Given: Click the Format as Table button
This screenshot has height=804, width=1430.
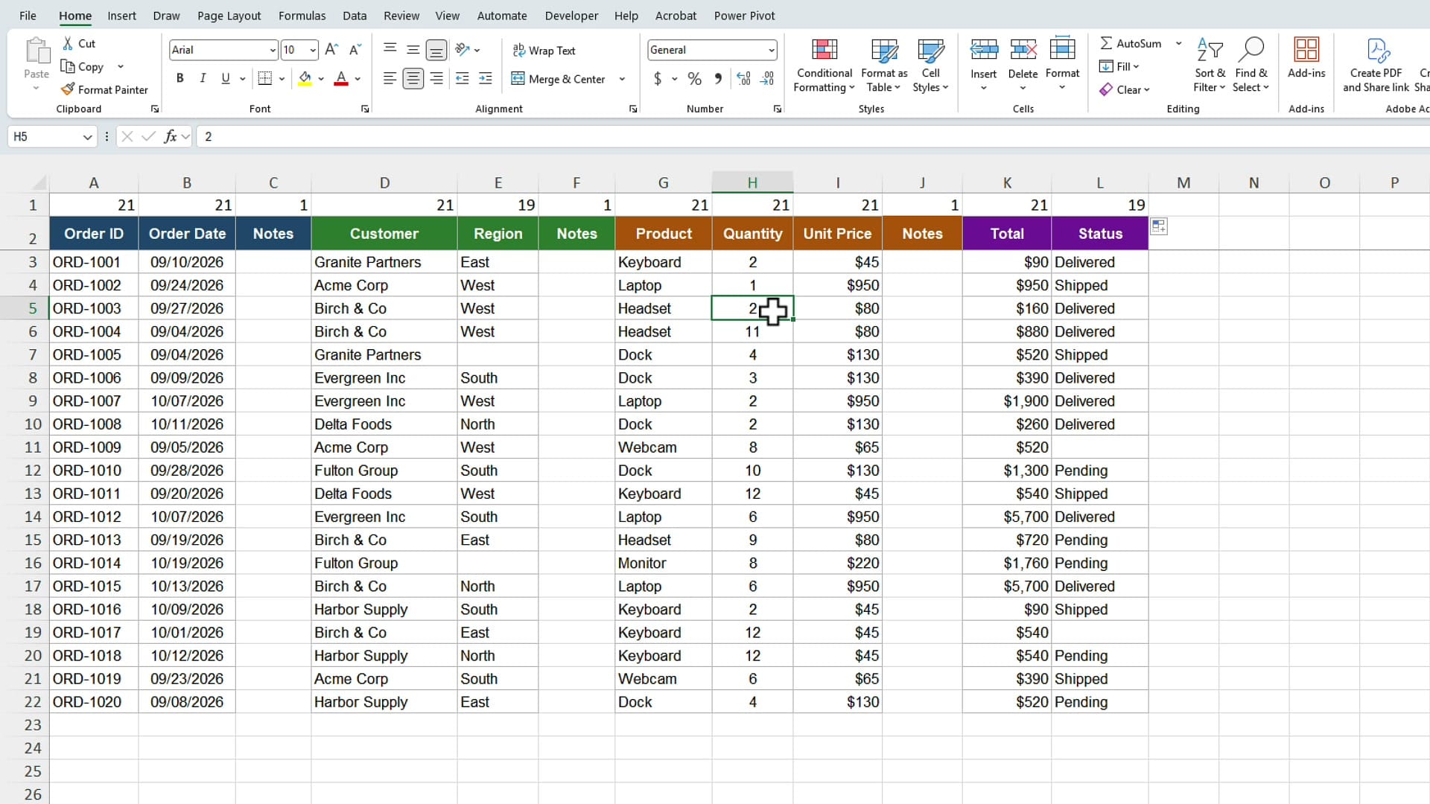Looking at the screenshot, I should [x=884, y=66].
